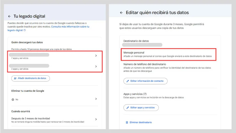Open Número de teléfono del destinatario option

(x=167, y=67)
